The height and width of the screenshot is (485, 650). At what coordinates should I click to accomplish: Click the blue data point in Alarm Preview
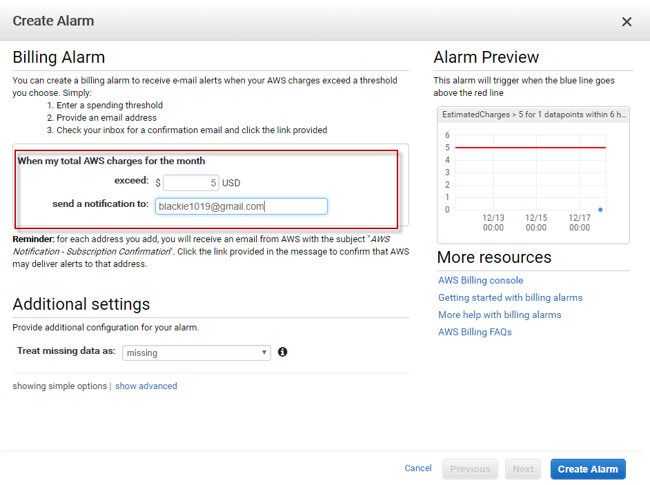[x=600, y=209]
